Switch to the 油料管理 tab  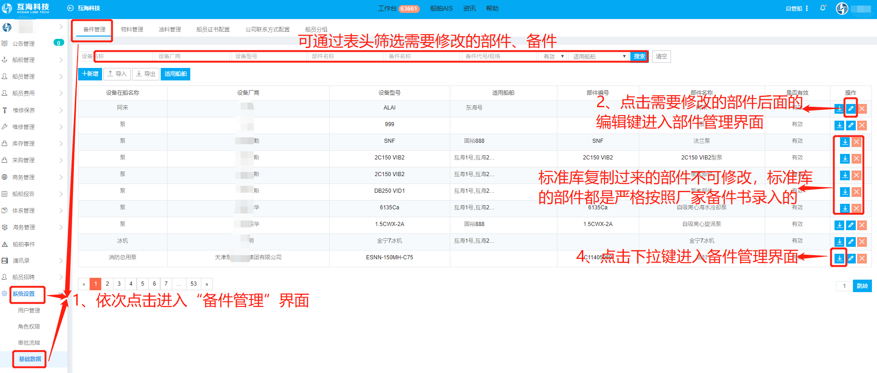[170, 30]
